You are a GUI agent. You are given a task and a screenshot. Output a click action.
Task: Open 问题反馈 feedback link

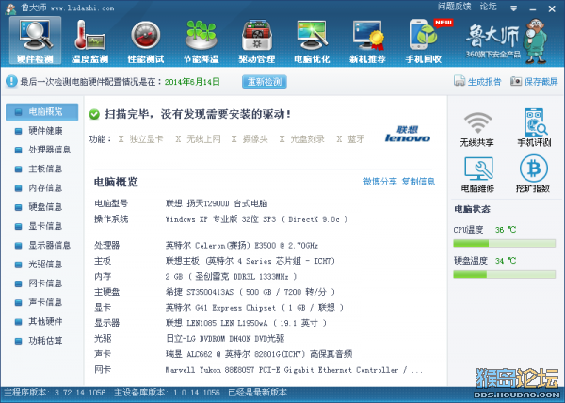pyautogui.click(x=454, y=7)
